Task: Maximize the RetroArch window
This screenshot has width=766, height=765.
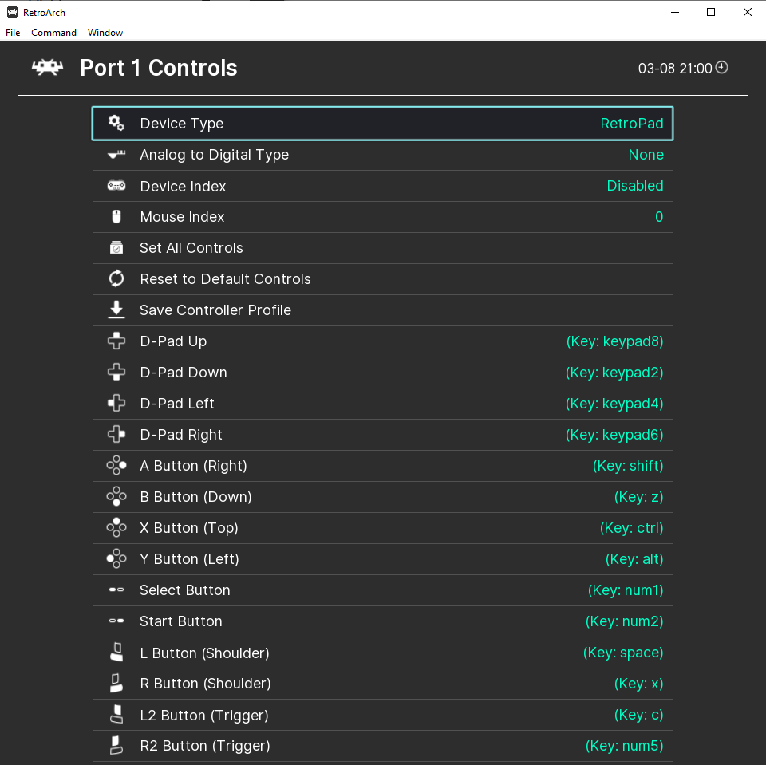Action: pyautogui.click(x=711, y=12)
